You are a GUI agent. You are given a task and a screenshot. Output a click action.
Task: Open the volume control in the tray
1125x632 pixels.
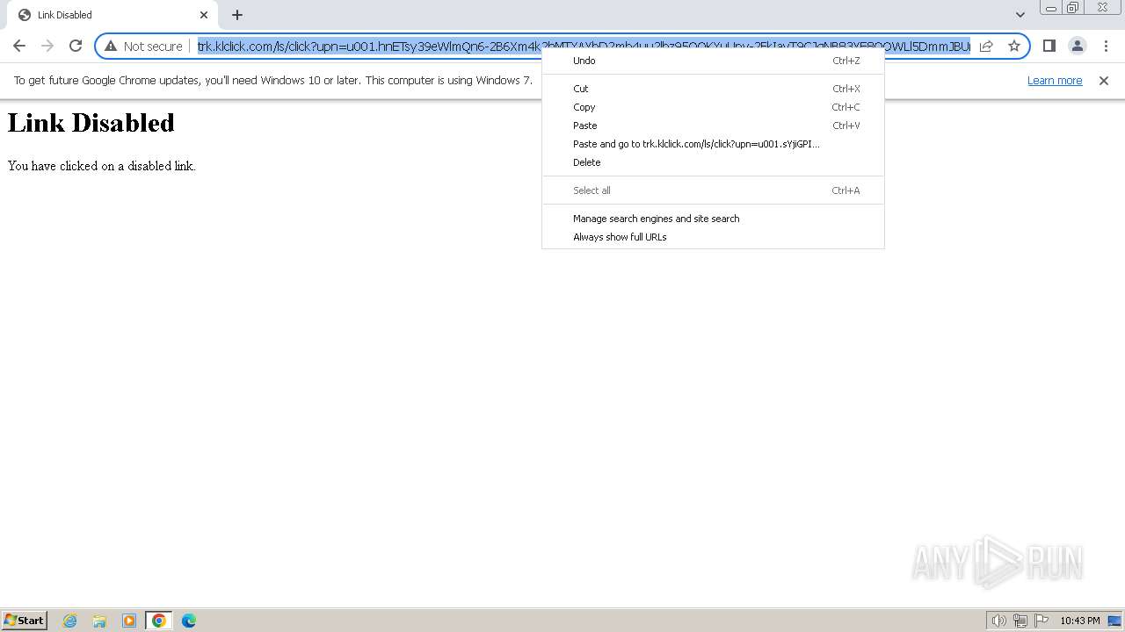point(999,621)
